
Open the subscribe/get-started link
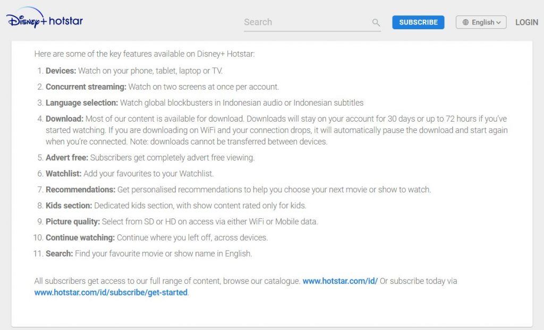click(110, 292)
